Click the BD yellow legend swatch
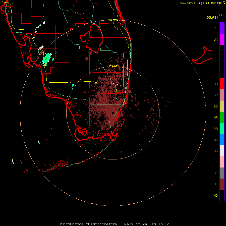 pos(222,106)
